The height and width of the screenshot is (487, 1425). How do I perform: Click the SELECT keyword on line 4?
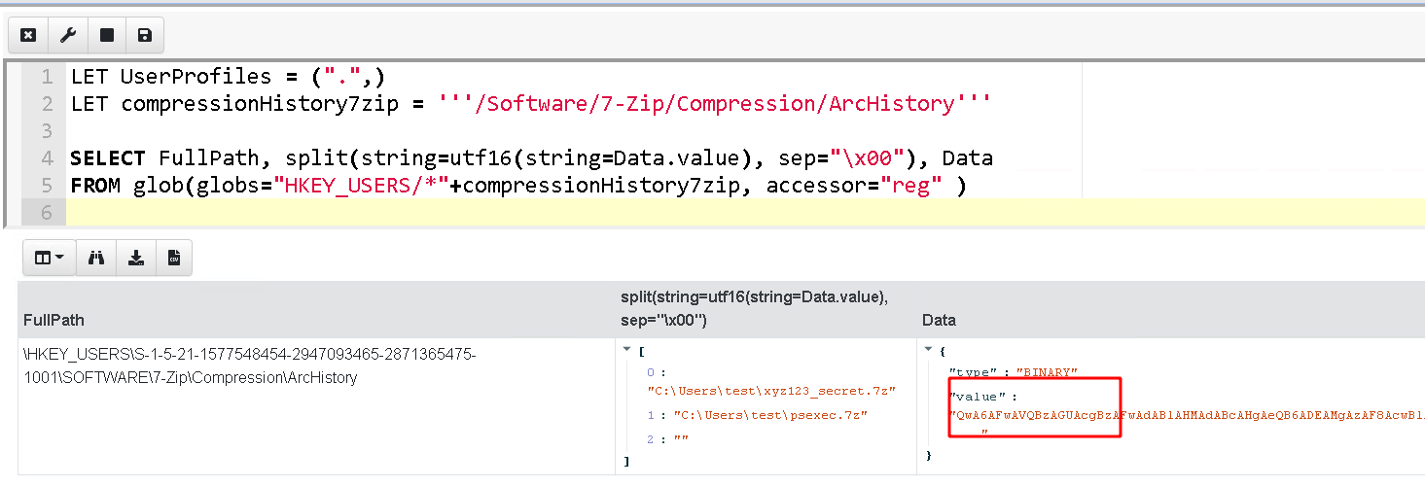108,157
